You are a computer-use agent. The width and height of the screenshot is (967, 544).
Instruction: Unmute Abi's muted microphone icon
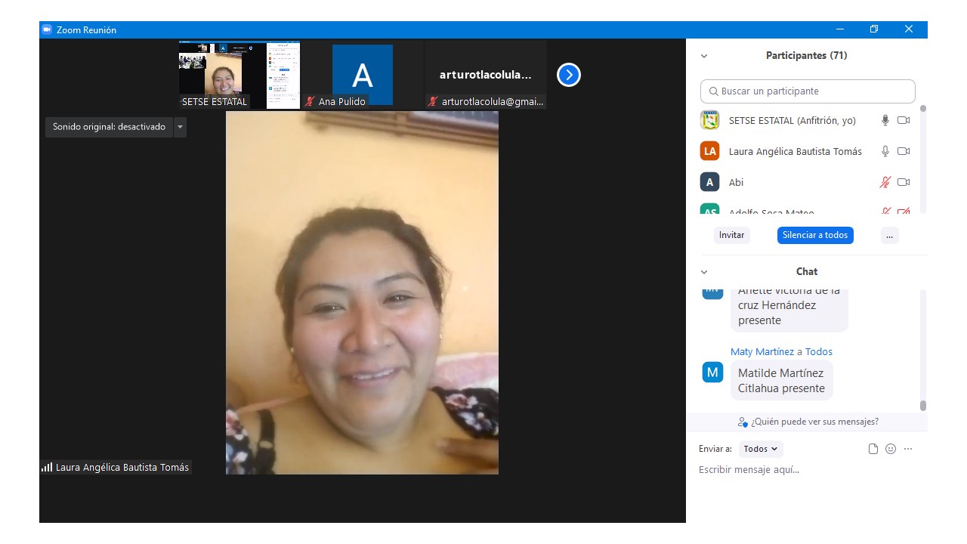pos(885,182)
